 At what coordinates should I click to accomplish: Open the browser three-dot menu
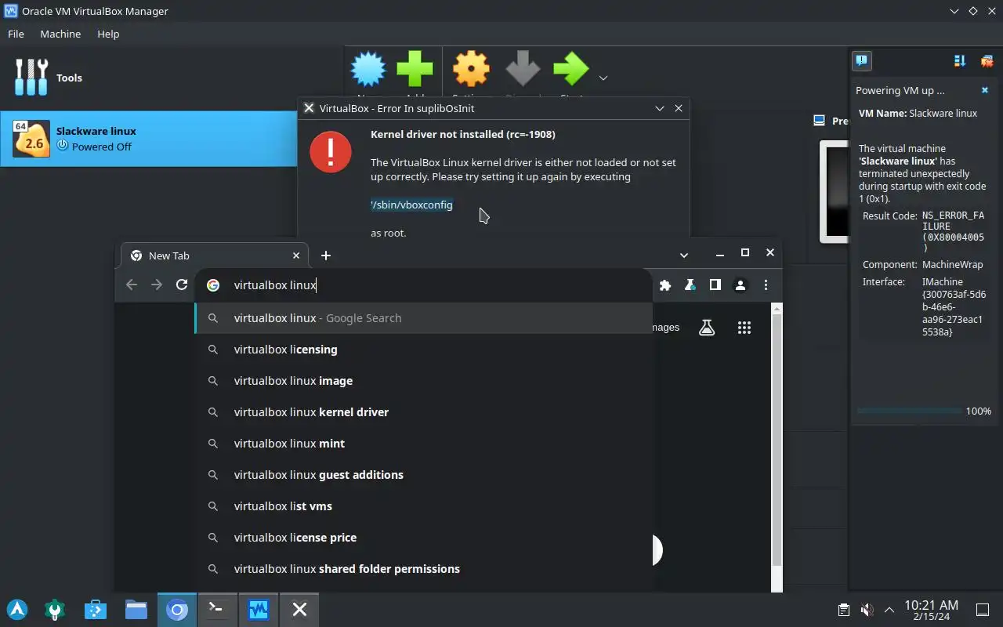click(766, 285)
